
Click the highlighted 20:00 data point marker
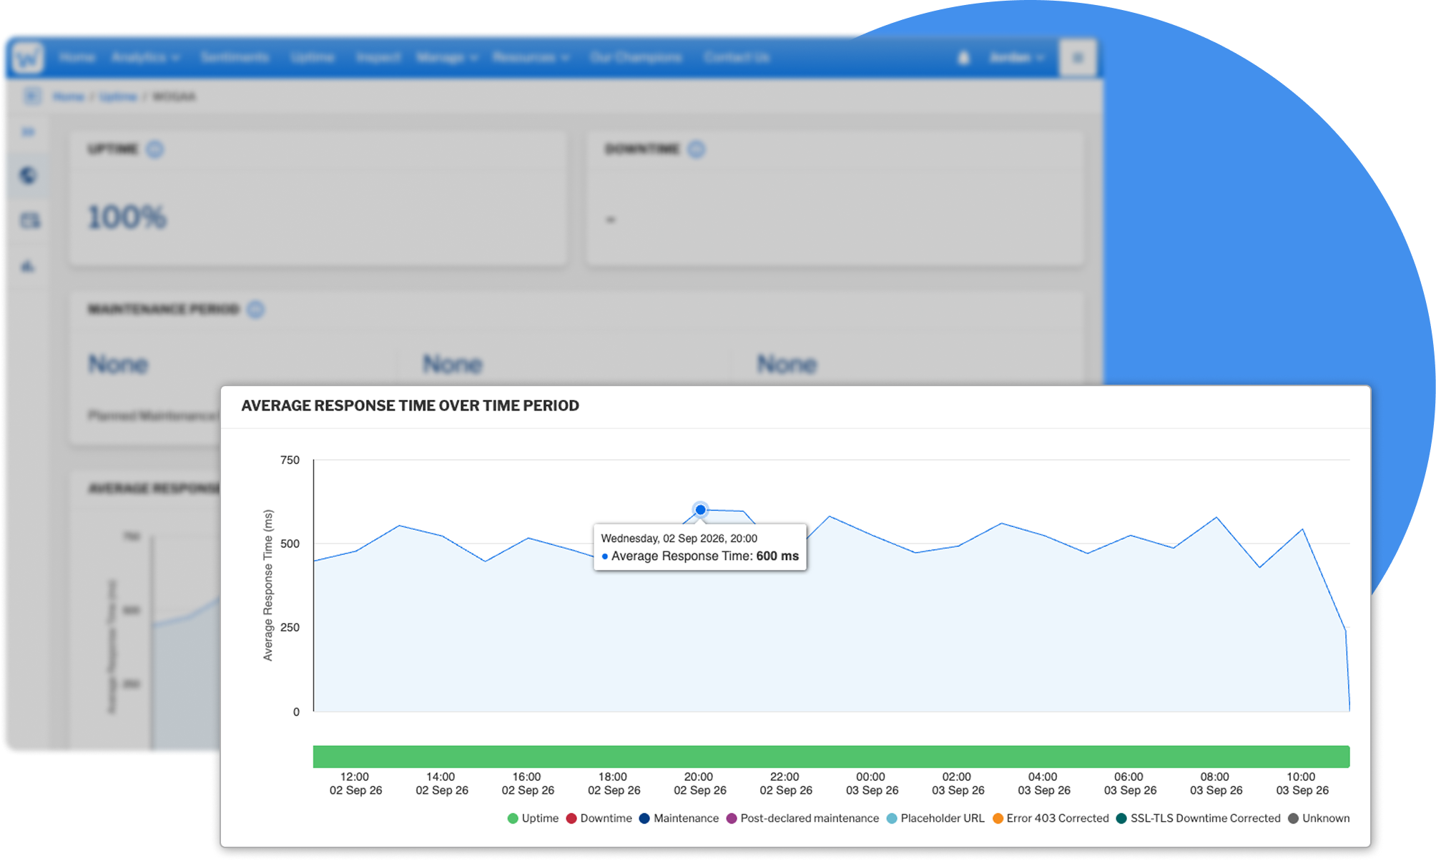coord(700,510)
